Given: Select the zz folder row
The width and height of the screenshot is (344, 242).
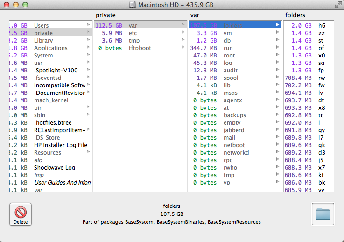Looking at the screenshot, I should coord(309,33).
